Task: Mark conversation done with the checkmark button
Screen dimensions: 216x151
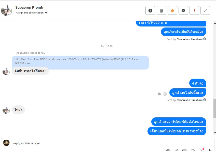Action: (205, 10)
